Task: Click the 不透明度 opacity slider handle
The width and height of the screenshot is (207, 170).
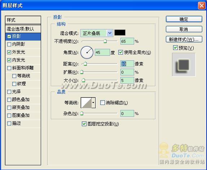Action: (105, 41)
